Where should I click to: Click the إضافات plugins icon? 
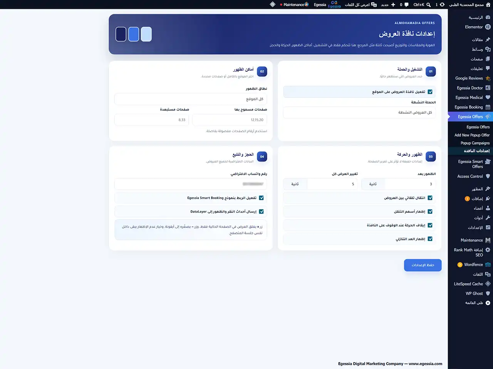(488, 198)
